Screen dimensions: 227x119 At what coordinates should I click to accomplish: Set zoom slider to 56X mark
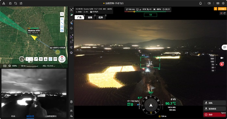[212, 59]
